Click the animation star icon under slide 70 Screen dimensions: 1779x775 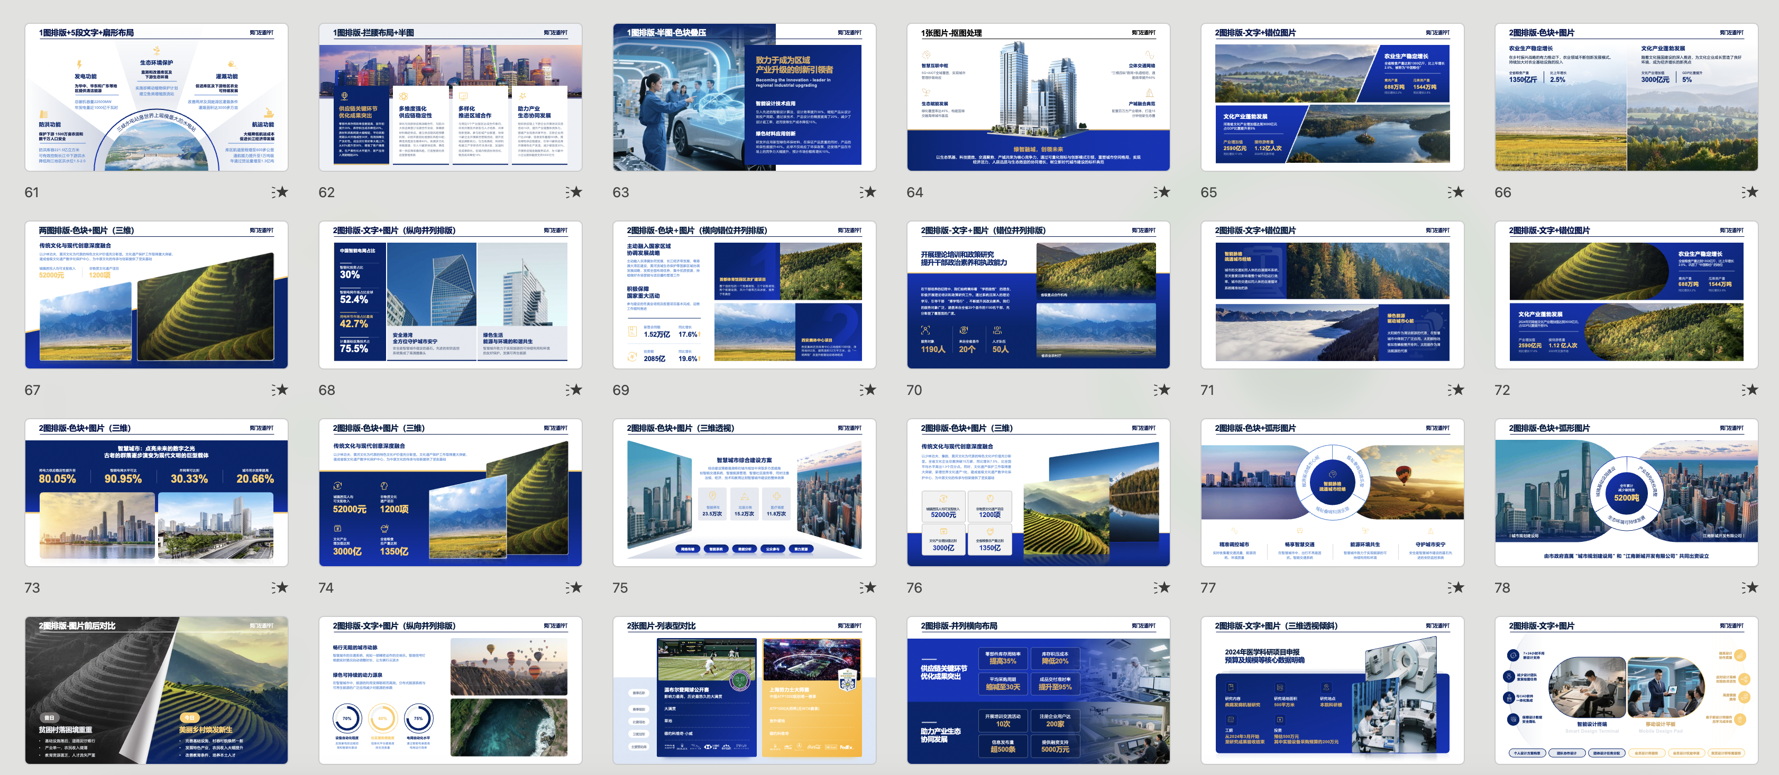(1162, 390)
